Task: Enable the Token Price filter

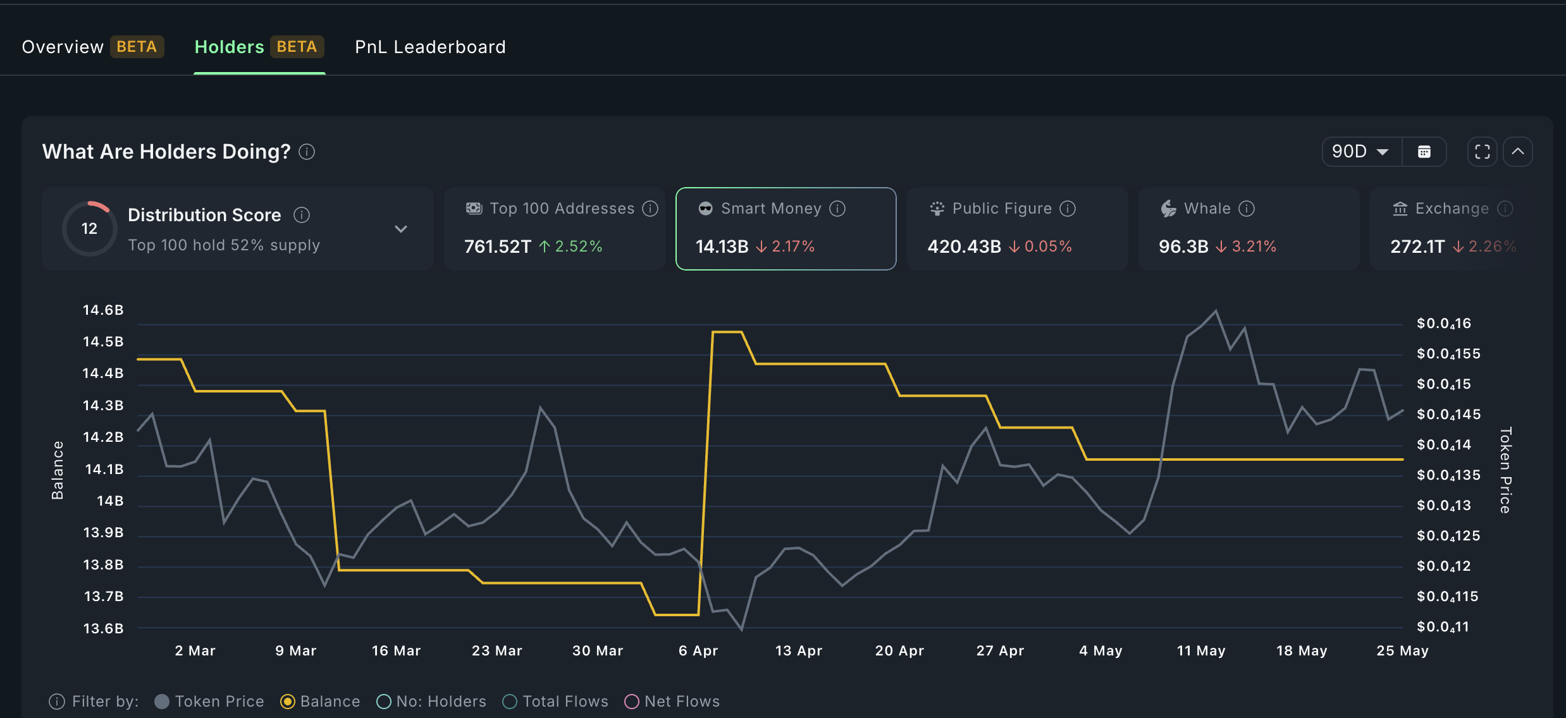Action: click(162, 702)
